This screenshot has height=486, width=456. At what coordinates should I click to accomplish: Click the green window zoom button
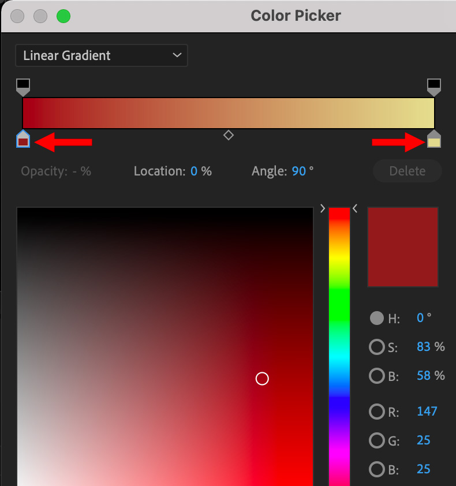[63, 16]
